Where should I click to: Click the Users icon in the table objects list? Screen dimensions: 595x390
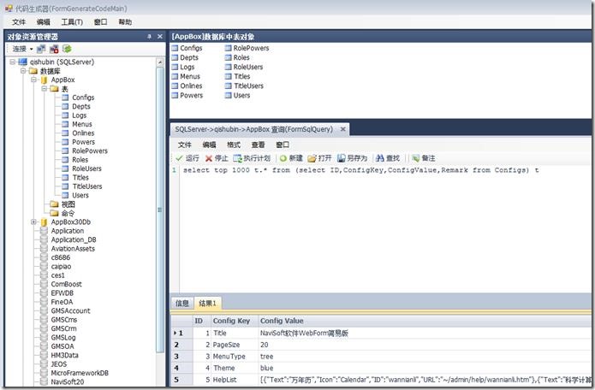click(x=228, y=96)
